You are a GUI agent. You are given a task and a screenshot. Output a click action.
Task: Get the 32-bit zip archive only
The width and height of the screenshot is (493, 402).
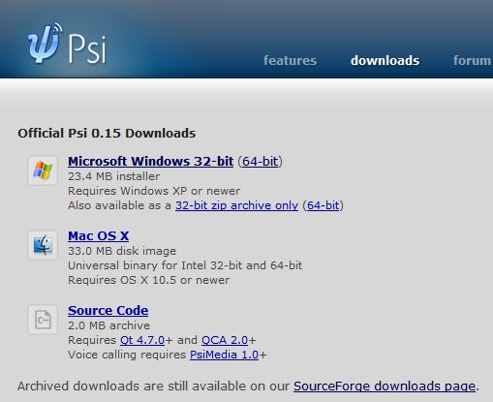pyautogui.click(x=236, y=205)
